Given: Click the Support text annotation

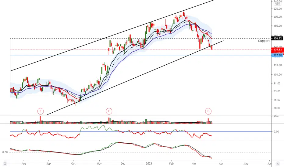Looking at the screenshot, I should coord(264,41).
